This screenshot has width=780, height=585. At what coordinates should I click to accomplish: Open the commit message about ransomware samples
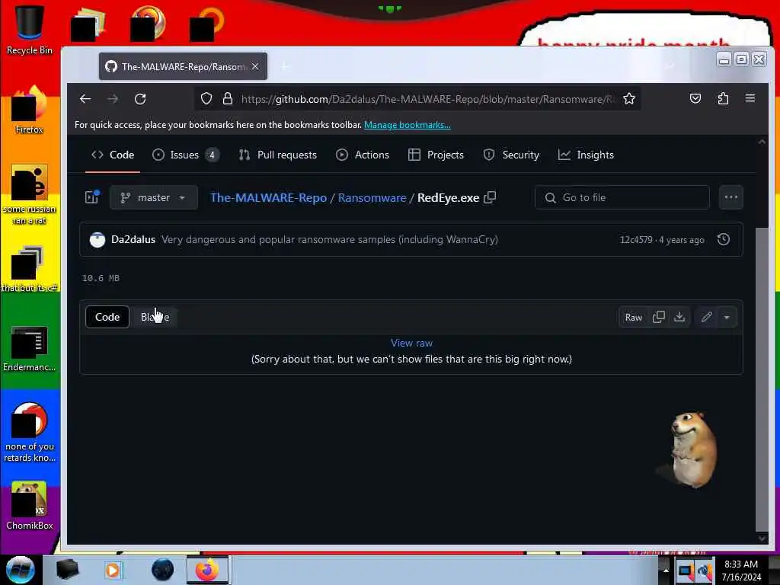(x=330, y=239)
